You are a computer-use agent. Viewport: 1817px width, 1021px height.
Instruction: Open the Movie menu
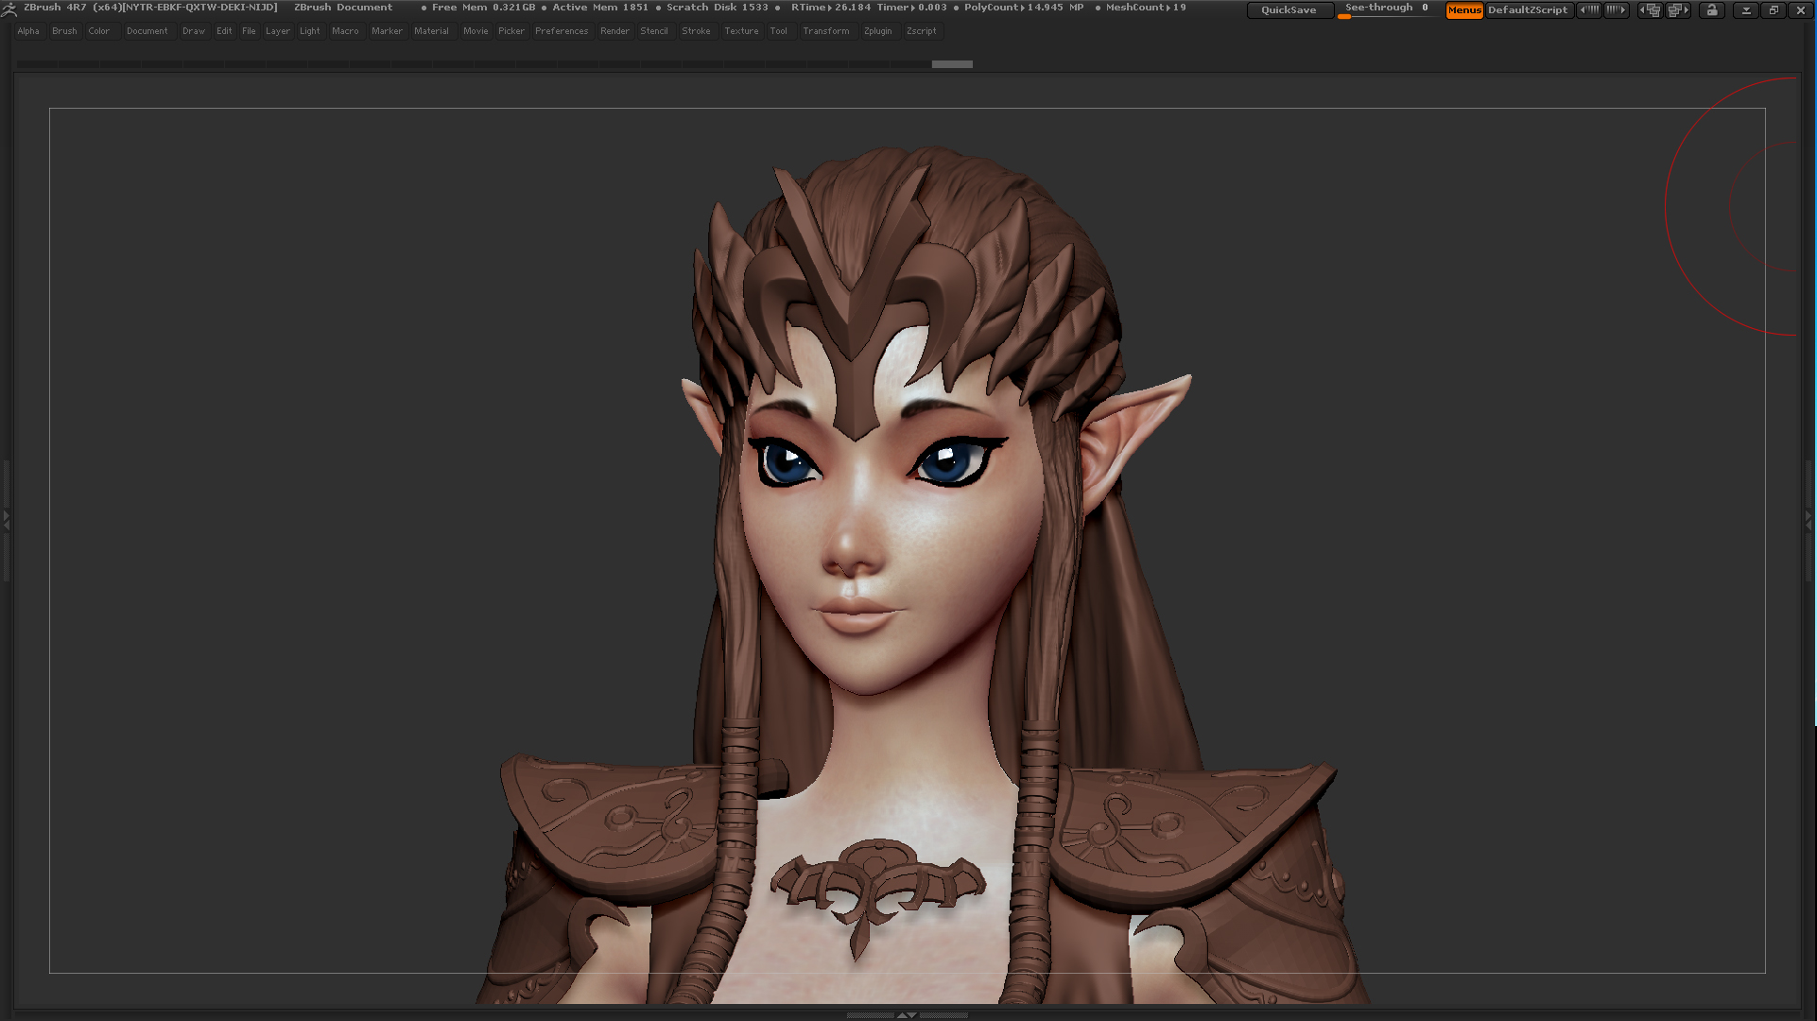[476, 31]
